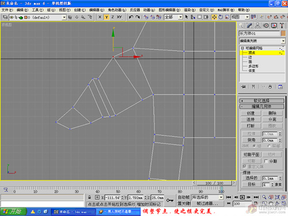The image size is (288, 216).
Task: Click the Undo arrow in toolbar
Action: (x=131, y=17)
